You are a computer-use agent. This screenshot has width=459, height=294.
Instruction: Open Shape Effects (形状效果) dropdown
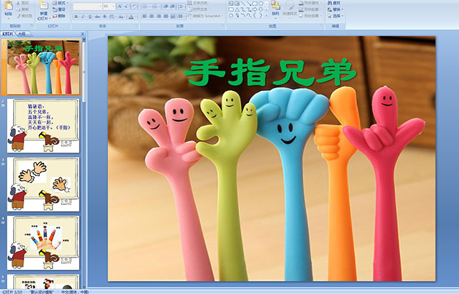310,16
